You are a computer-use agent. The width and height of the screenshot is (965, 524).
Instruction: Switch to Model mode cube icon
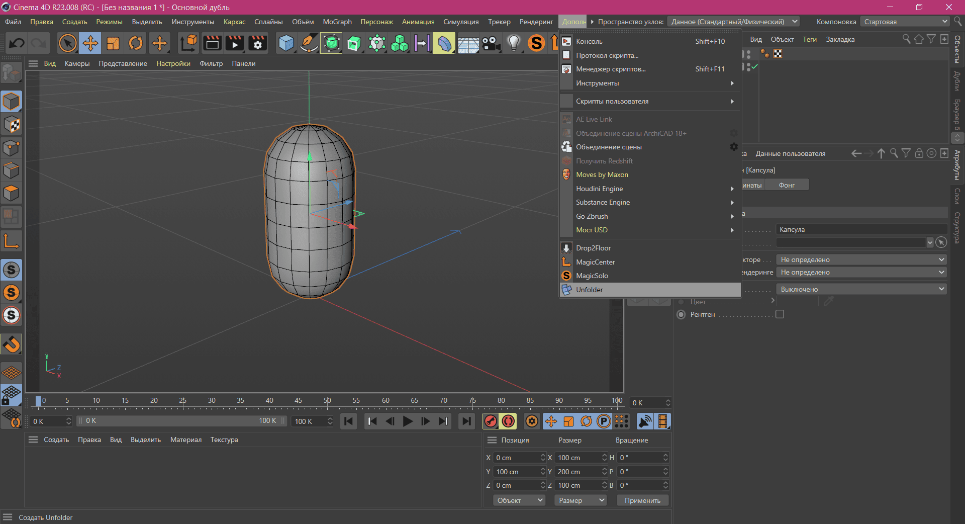11,102
